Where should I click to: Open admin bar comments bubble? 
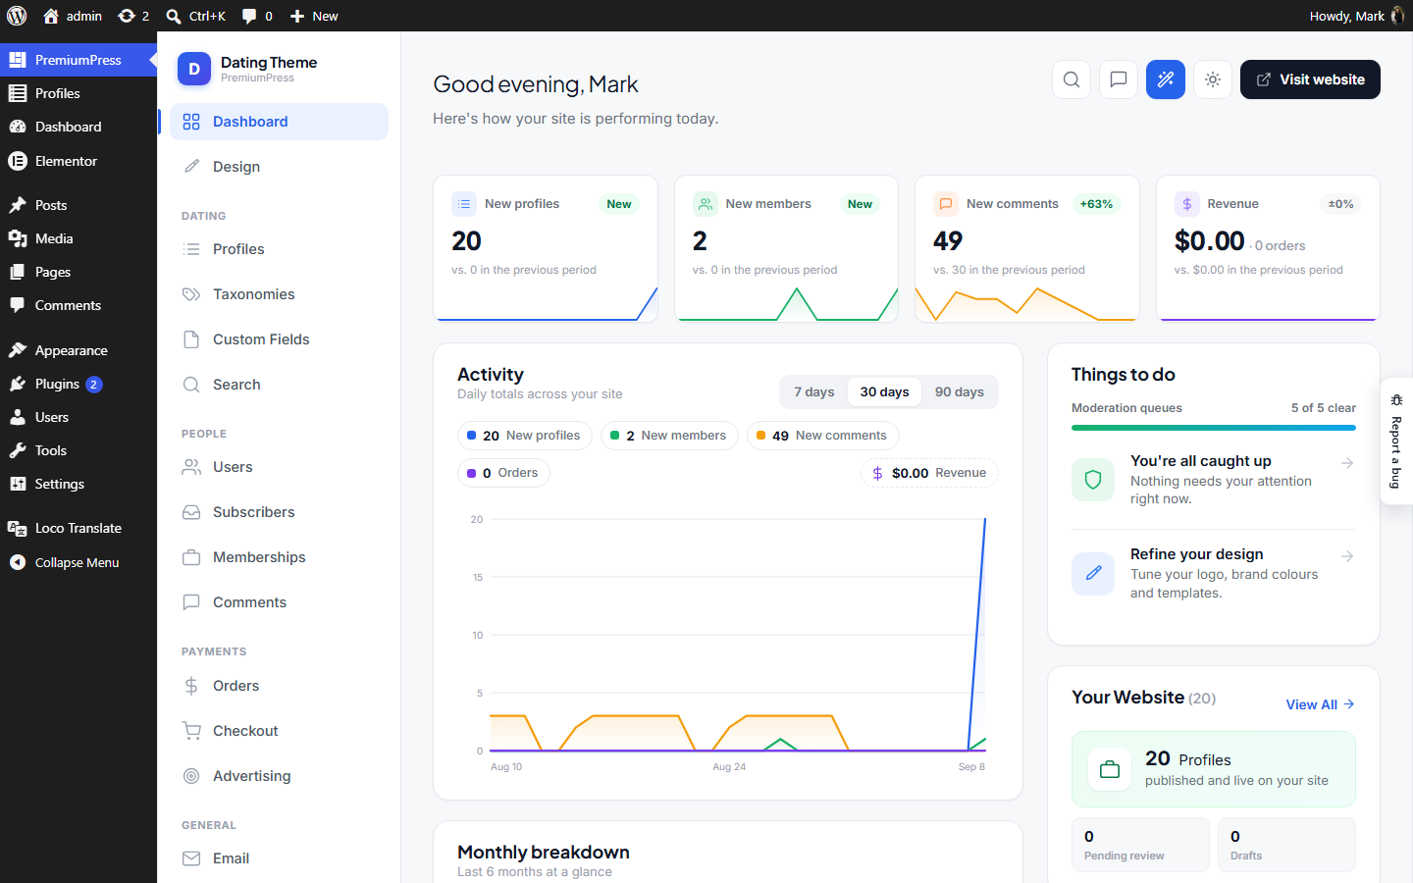click(257, 16)
